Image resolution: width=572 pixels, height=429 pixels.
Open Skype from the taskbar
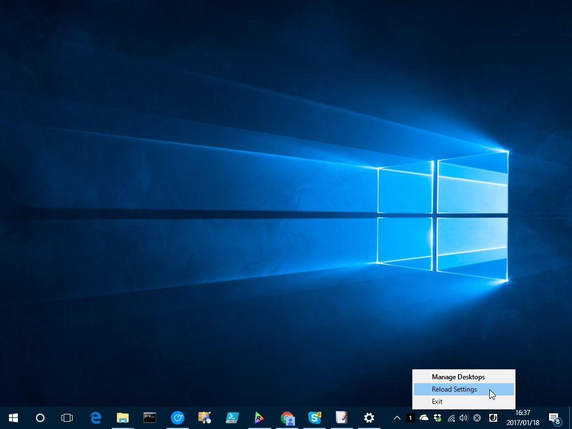[x=314, y=417]
